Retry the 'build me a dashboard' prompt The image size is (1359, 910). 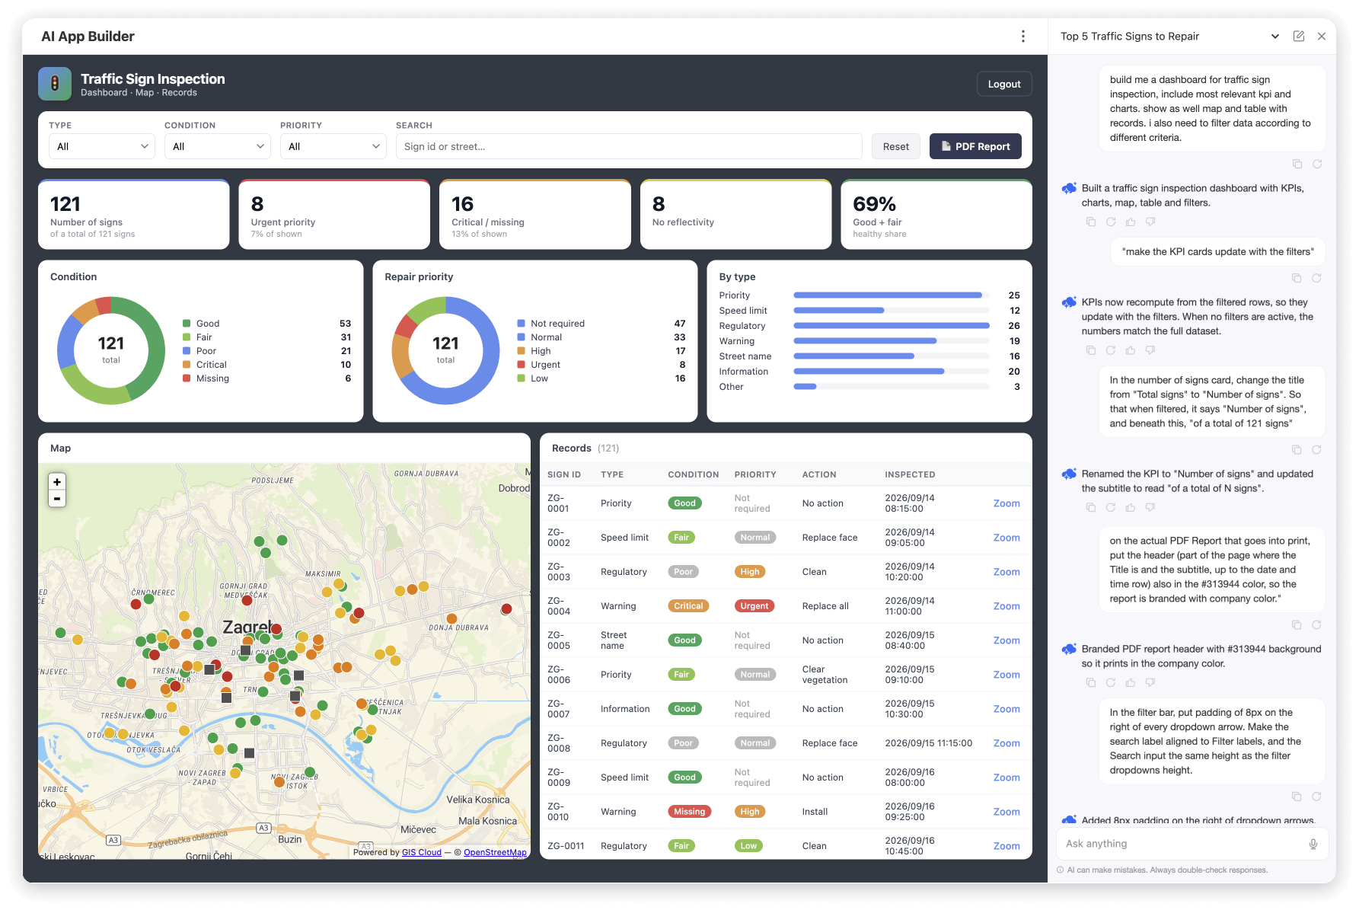1317,164
